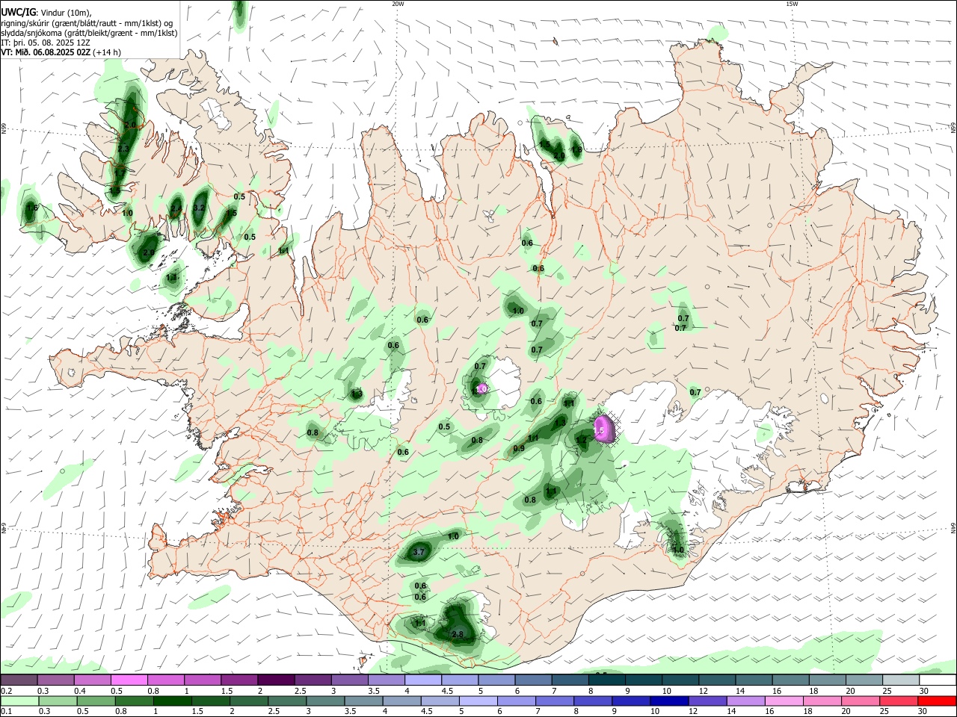
Task: Pick the mauve 0.2 snow legend swatch
Action: [18, 680]
